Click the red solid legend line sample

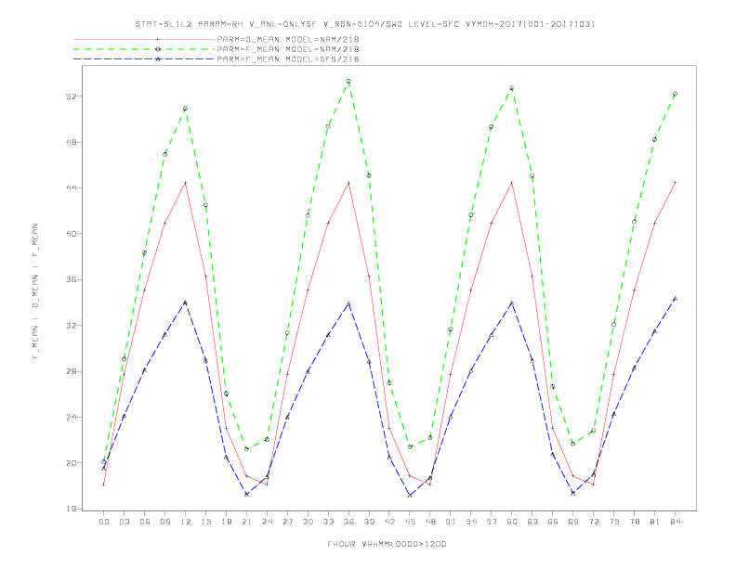144,39
